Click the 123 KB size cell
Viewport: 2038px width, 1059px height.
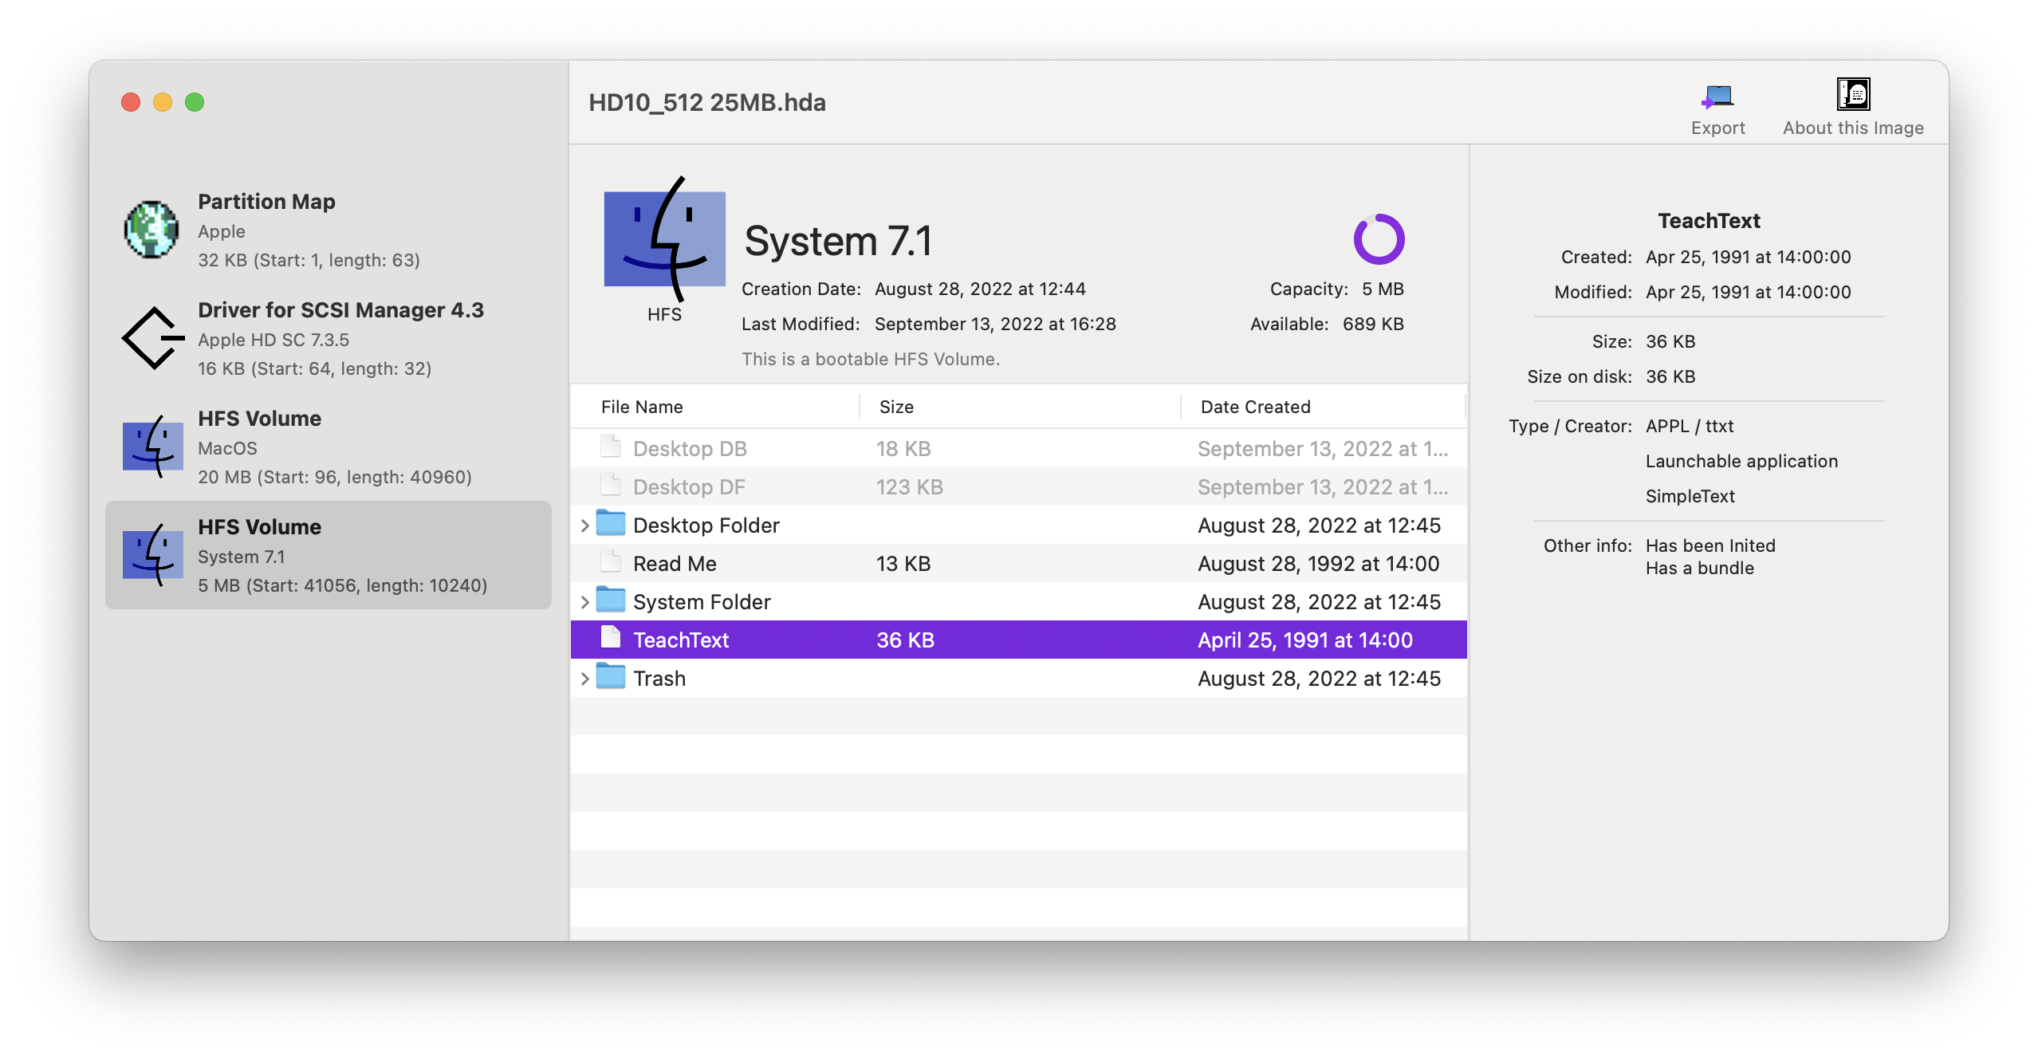click(x=909, y=487)
